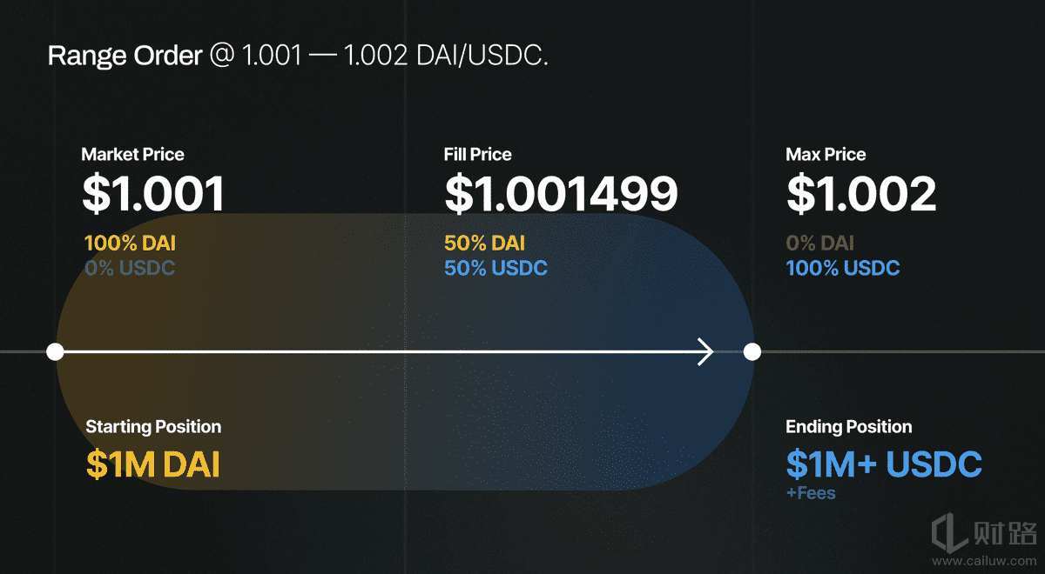
Task: Select the $1M+ USDC ending amount
Action: click(x=884, y=464)
